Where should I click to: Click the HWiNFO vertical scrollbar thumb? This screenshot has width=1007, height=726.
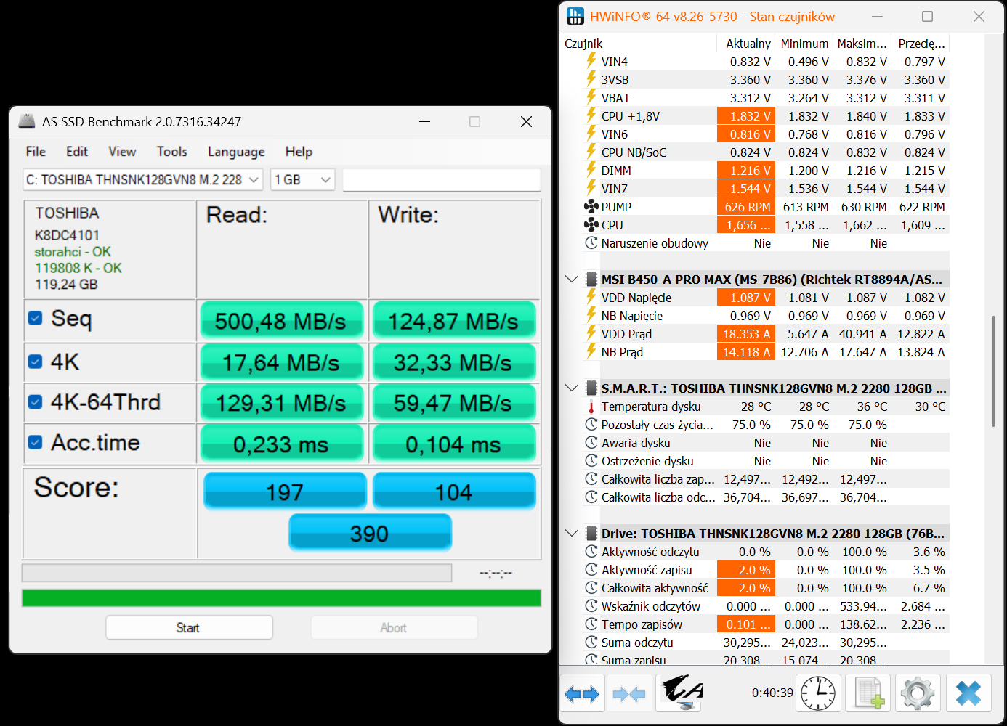pos(993,370)
